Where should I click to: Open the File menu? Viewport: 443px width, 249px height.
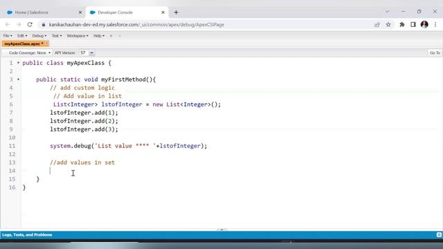8,36
